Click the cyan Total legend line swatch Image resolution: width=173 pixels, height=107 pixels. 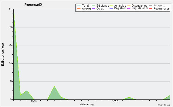(x=79, y=6)
